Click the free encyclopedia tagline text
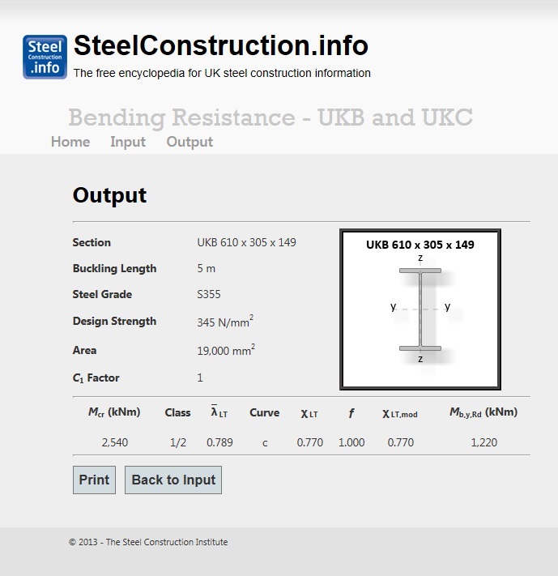558x576 pixels. 222,73
